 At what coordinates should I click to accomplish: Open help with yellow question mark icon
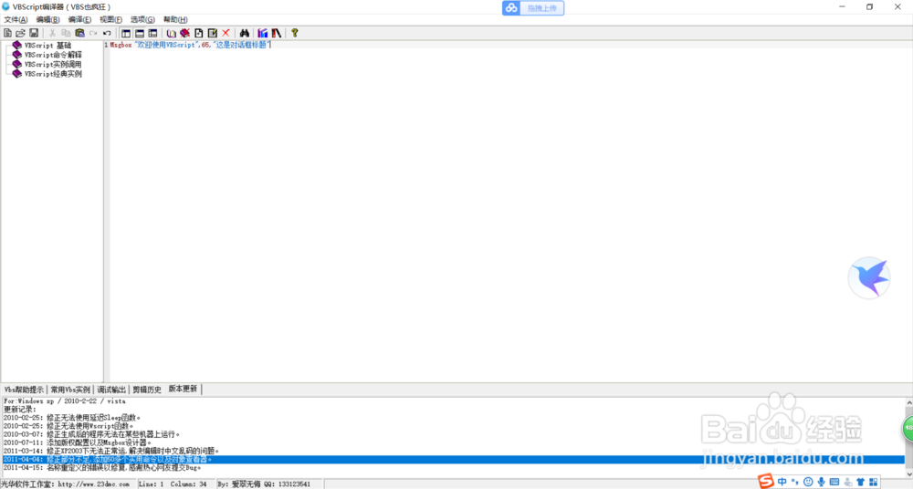point(295,33)
